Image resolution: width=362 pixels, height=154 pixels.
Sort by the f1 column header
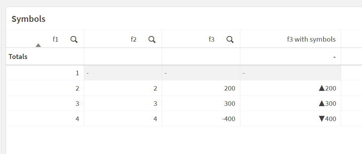[x=55, y=40]
